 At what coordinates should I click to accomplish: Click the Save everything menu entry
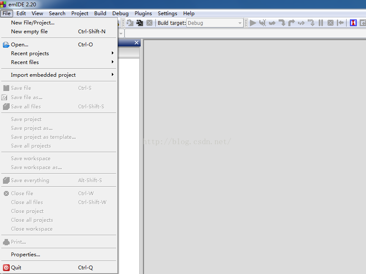[x=59, y=180]
